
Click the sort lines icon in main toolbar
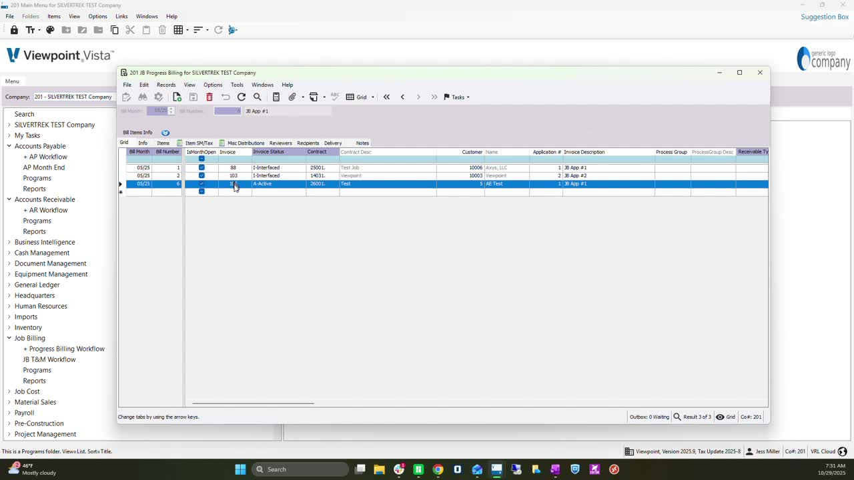pos(198,30)
